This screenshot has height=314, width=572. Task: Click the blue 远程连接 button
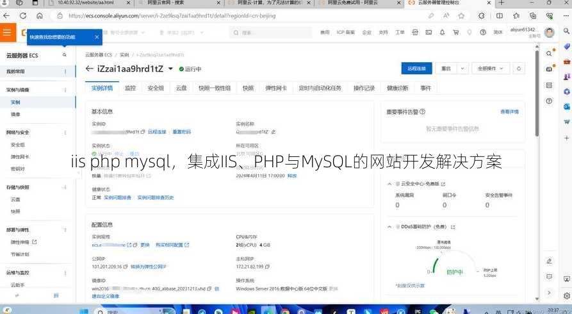(x=416, y=69)
